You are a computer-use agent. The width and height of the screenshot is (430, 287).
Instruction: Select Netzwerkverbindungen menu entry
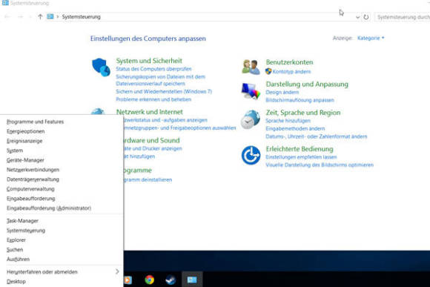[x=33, y=170]
